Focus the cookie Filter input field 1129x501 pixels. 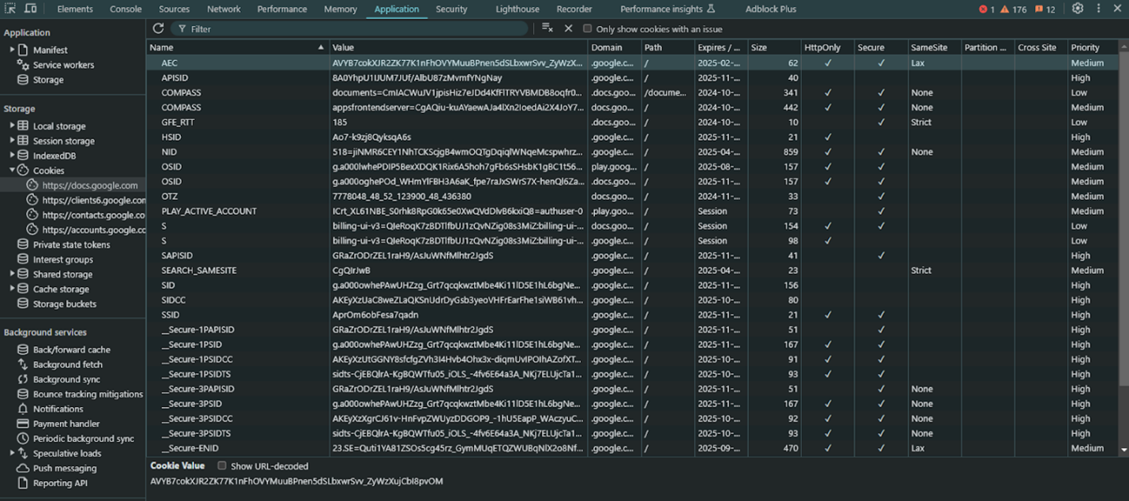349,28
